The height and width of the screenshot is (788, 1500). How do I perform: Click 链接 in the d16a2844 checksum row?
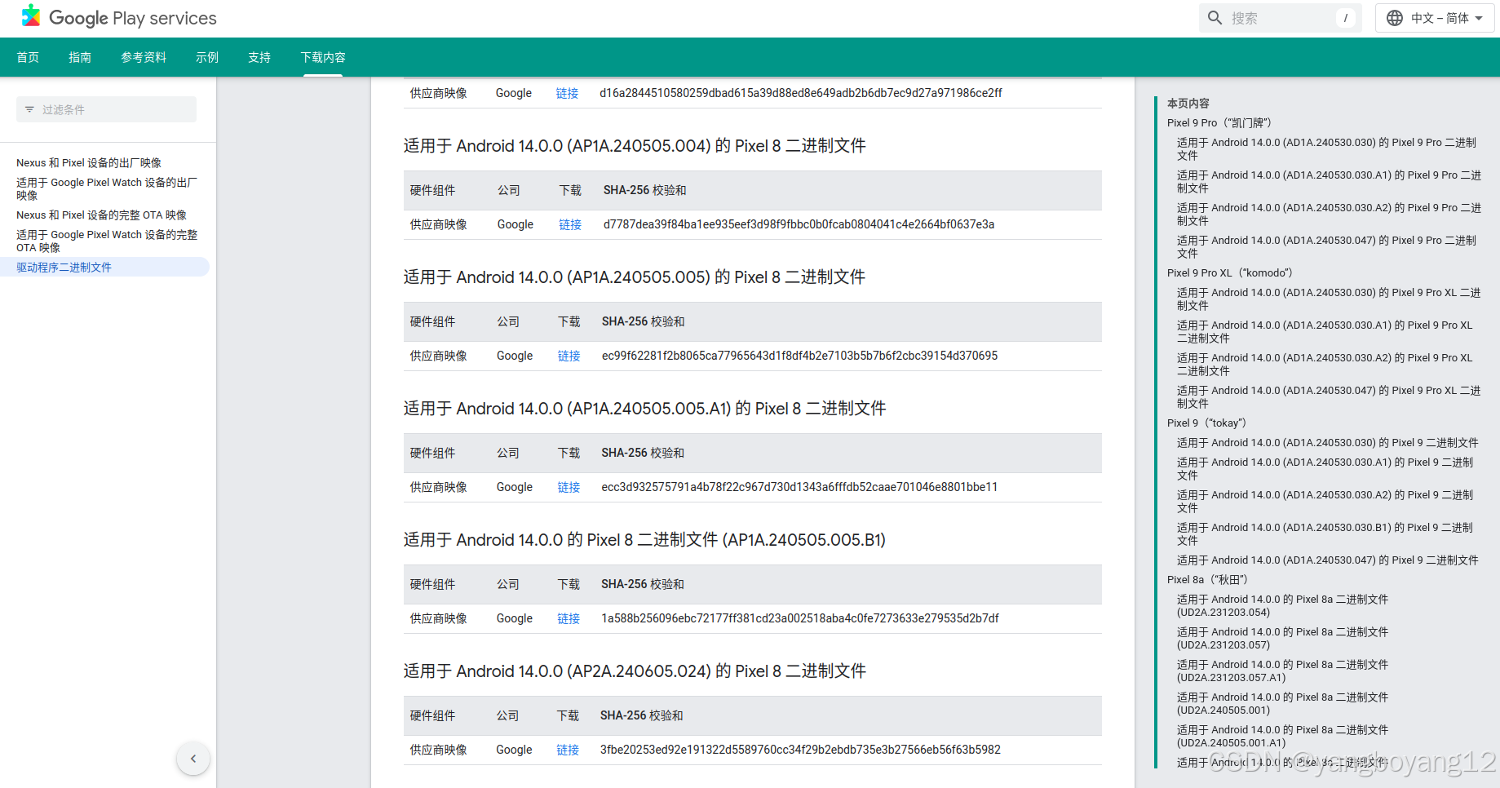pos(567,93)
